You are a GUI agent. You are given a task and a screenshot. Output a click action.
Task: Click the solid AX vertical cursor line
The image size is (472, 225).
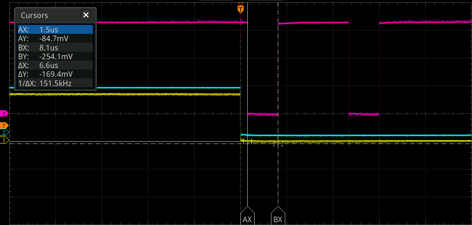point(248,176)
